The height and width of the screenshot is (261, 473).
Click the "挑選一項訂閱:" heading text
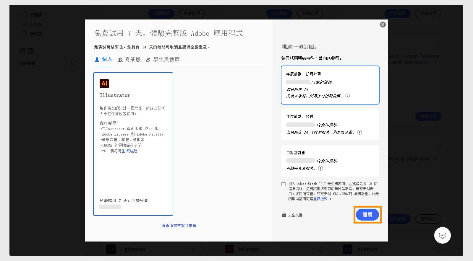299,47
